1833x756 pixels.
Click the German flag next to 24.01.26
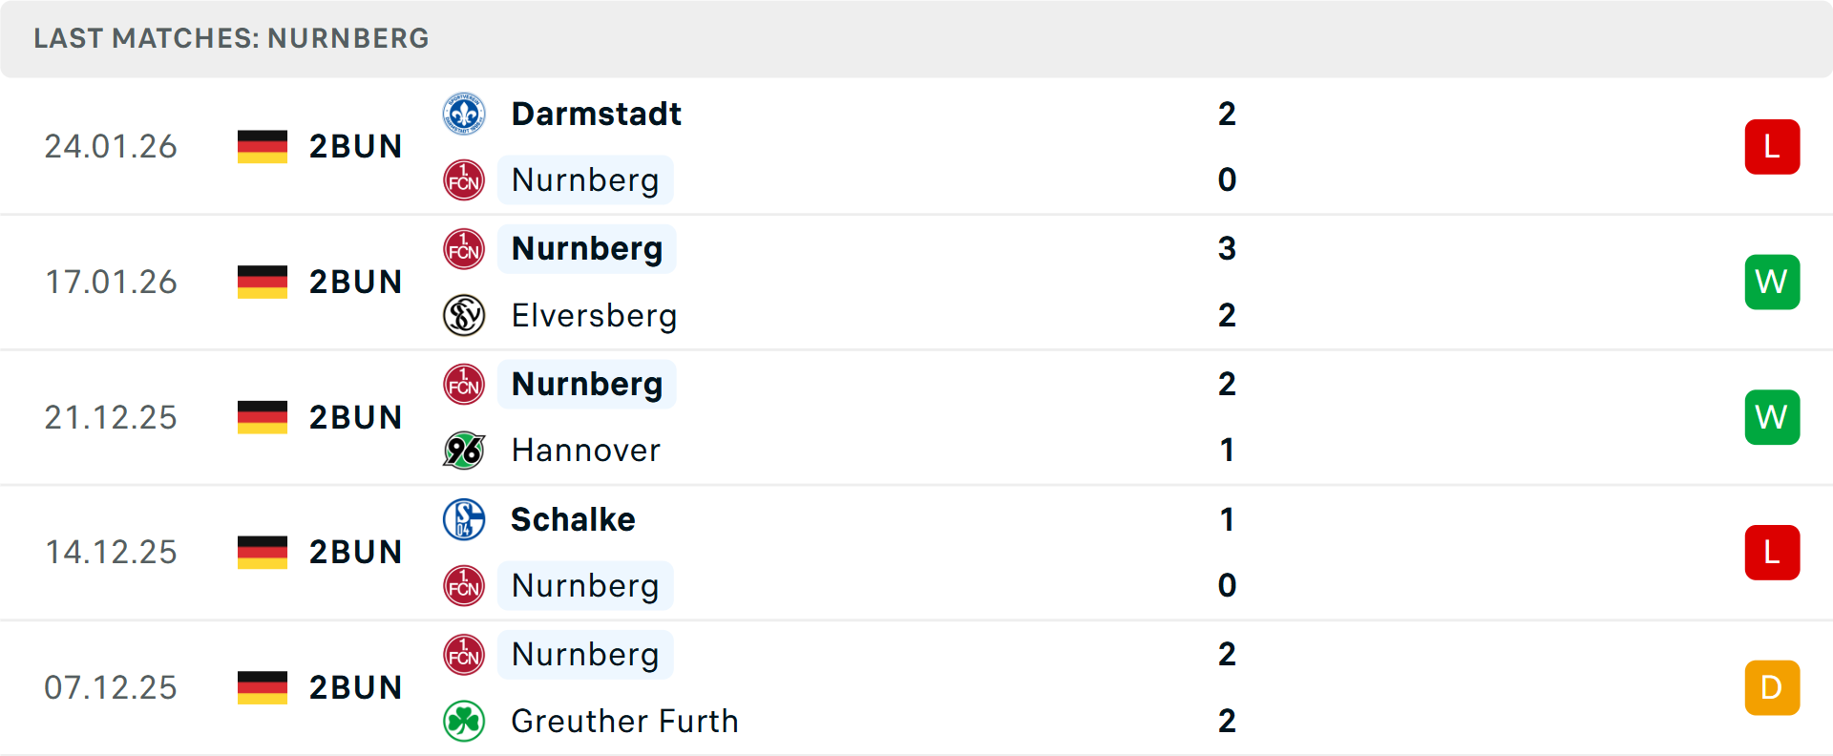262,146
